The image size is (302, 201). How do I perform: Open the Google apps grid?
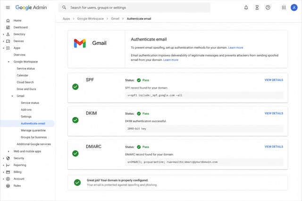284,8
